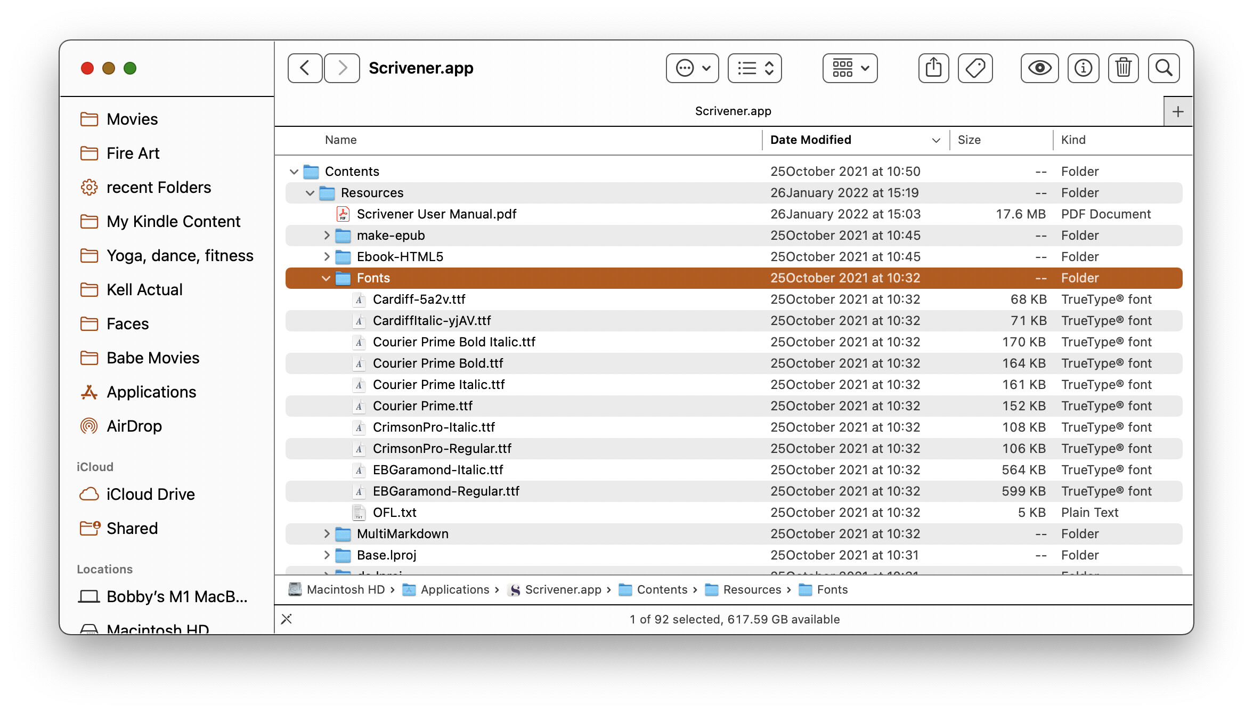1253x713 pixels.
Task: Click the Trash delete icon
Action: click(1123, 68)
